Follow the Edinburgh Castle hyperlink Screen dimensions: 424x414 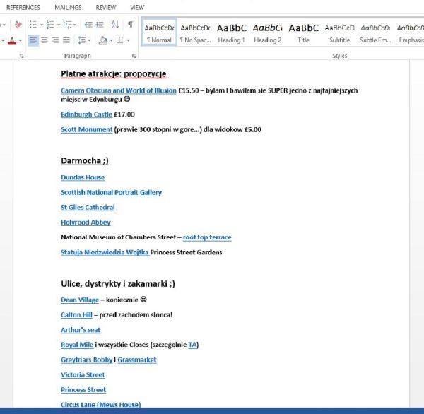tap(86, 114)
